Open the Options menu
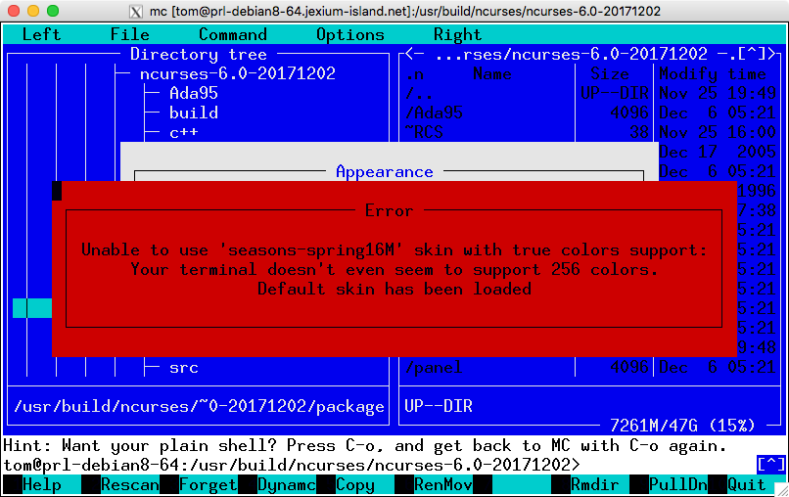Image resolution: width=789 pixels, height=497 pixels. pos(349,34)
